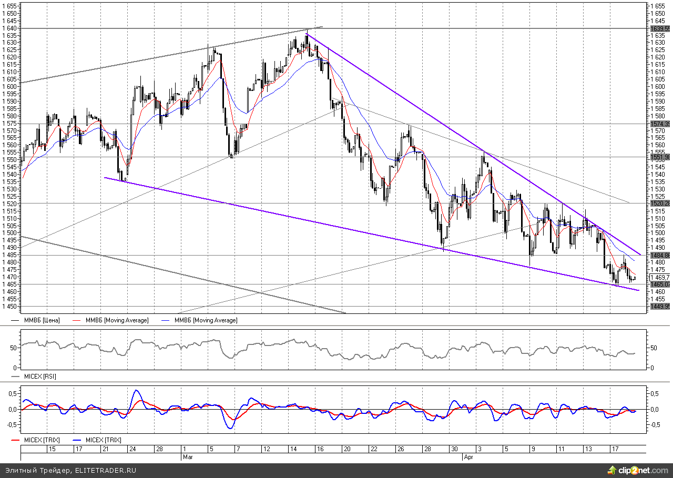Select the Apr month label on timeline
Viewport: 673px width, 478px height.
tap(468, 457)
